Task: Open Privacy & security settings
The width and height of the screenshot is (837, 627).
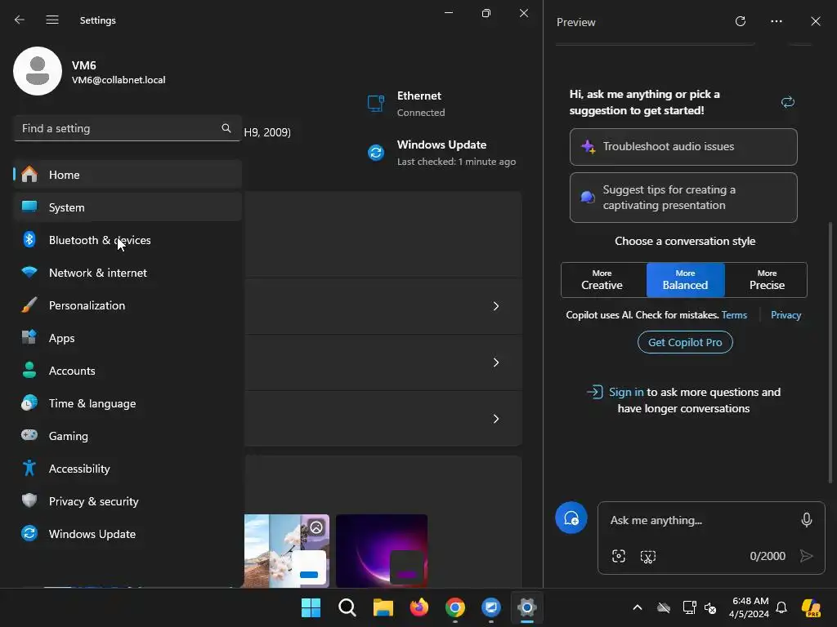Action: tap(127, 501)
